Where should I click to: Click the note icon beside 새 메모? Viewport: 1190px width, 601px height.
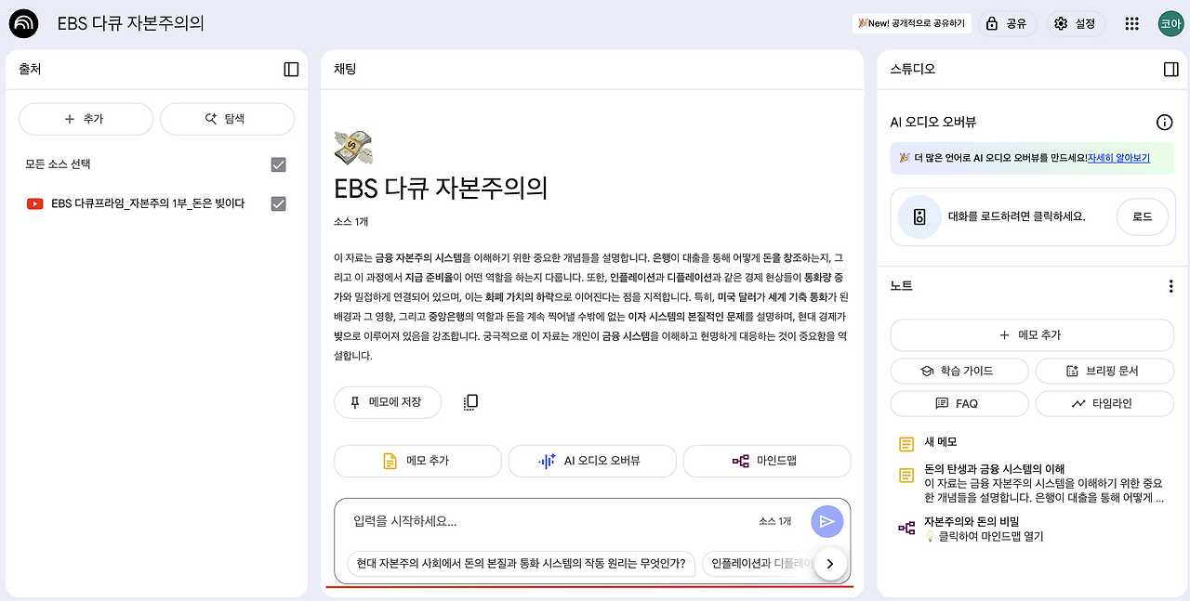(x=906, y=442)
